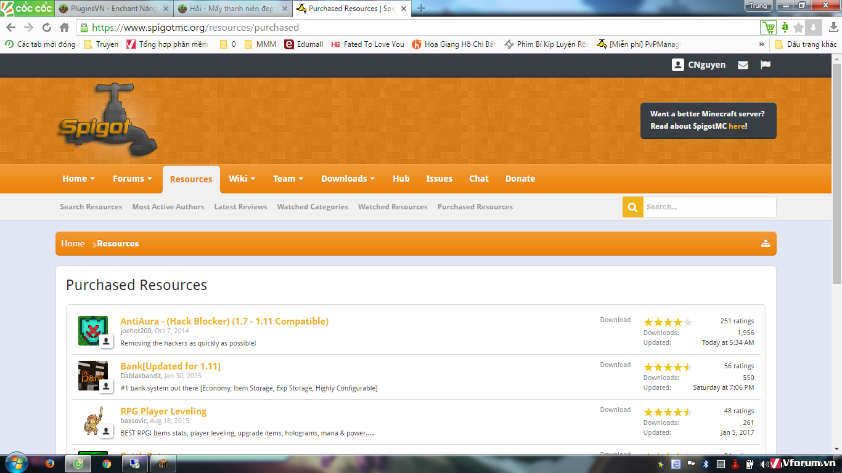Screen dimensions: 842x473
Task: Open the AntiAura Hack Blocker resource title
Action: point(224,321)
